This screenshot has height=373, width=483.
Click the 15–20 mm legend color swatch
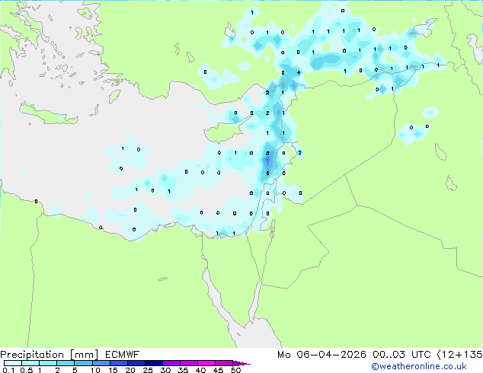pos(118,363)
